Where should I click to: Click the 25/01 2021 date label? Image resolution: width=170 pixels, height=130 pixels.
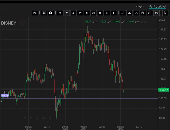[84, 128]
